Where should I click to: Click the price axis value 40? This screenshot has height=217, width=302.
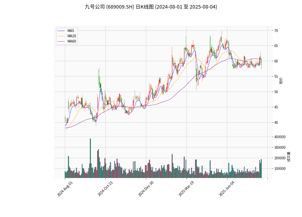[276, 123]
